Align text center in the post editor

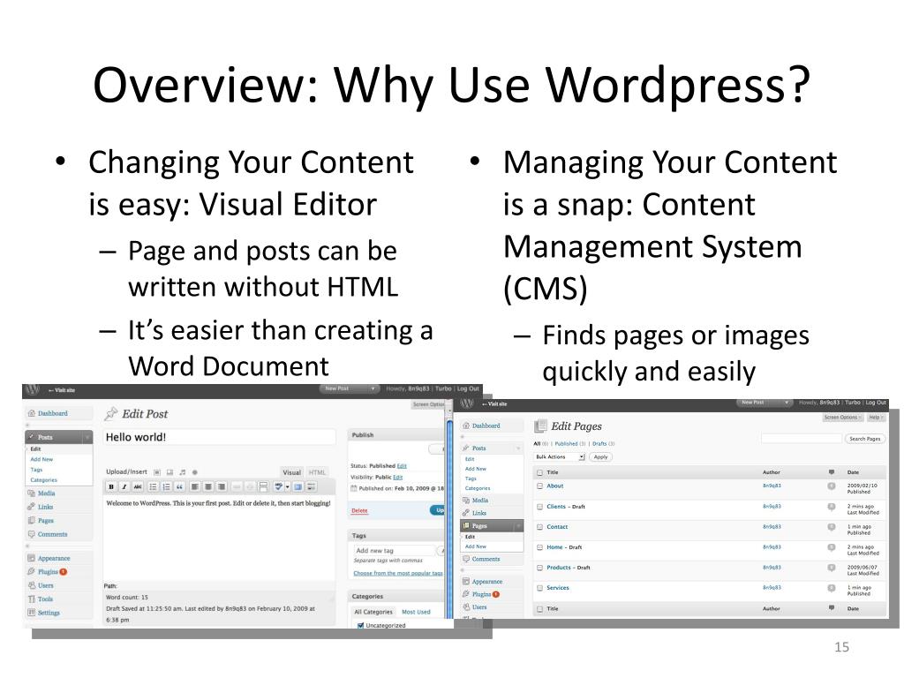(208, 487)
